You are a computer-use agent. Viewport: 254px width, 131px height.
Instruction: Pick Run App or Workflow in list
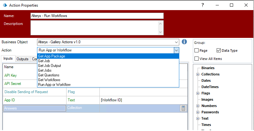[x=108, y=85]
